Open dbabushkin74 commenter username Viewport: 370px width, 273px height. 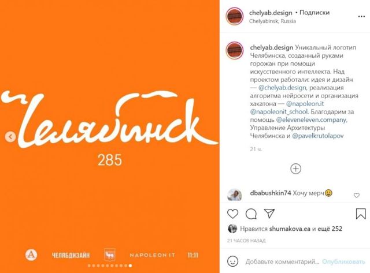271,193
